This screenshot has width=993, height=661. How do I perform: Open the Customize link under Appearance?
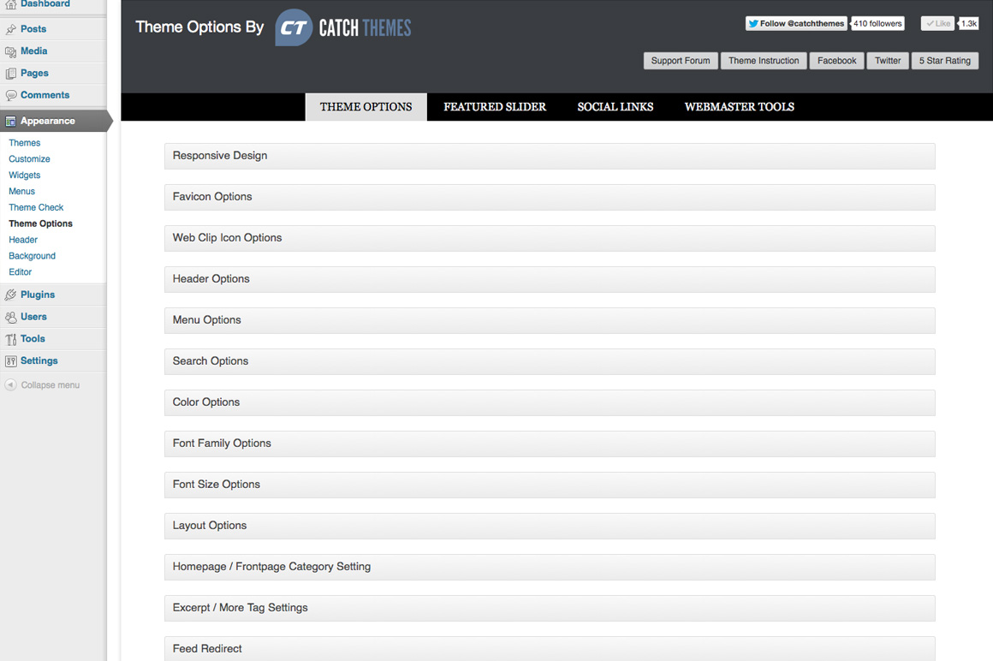point(29,158)
